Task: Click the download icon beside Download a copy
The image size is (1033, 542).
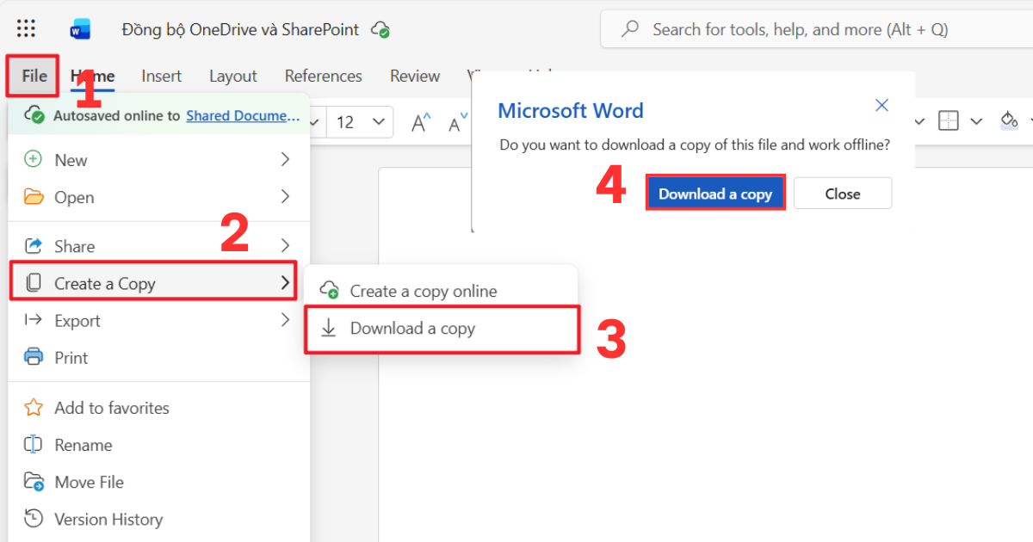Action: [328, 328]
